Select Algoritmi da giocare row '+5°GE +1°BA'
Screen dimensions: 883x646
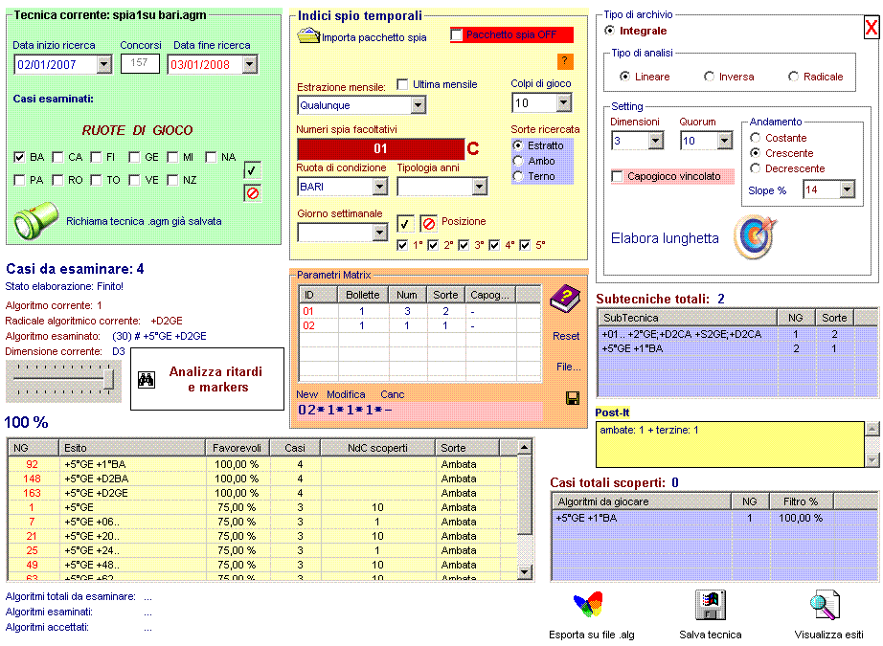(x=714, y=518)
